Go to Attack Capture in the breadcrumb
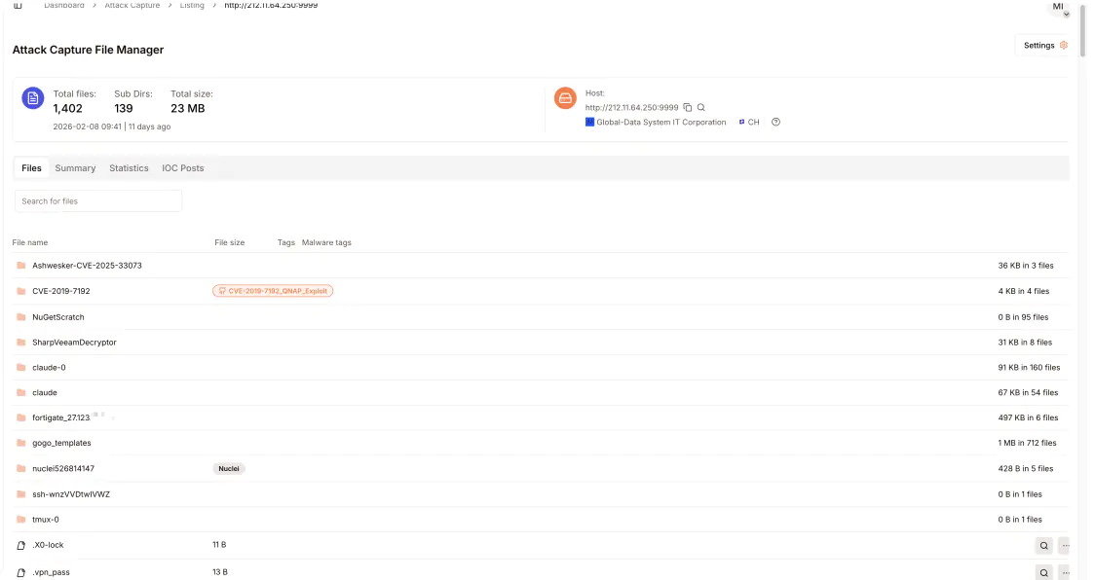 (x=132, y=6)
